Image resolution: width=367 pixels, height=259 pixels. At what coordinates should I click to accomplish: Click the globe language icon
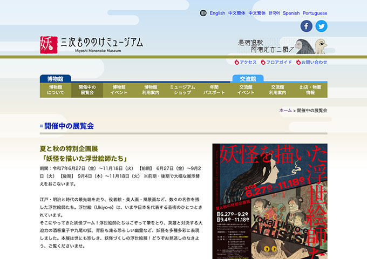[203, 13]
